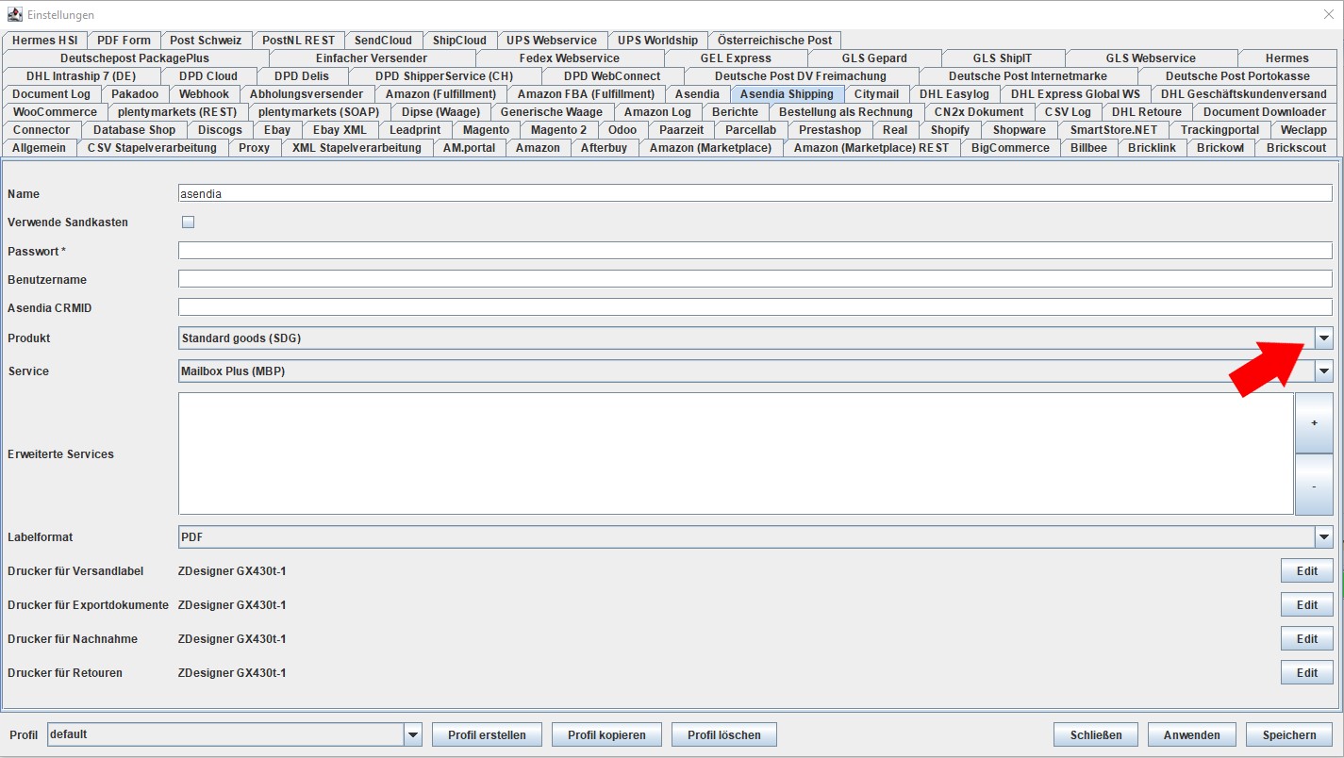Expand the Labelformat PDF dropdown
1344x758 pixels.
pyautogui.click(x=1324, y=537)
